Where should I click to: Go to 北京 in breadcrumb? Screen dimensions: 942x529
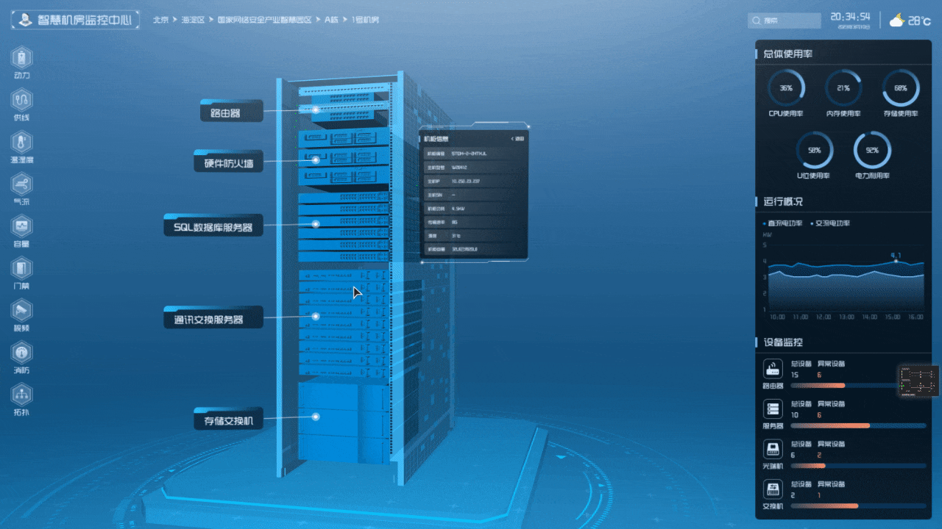[x=160, y=20]
